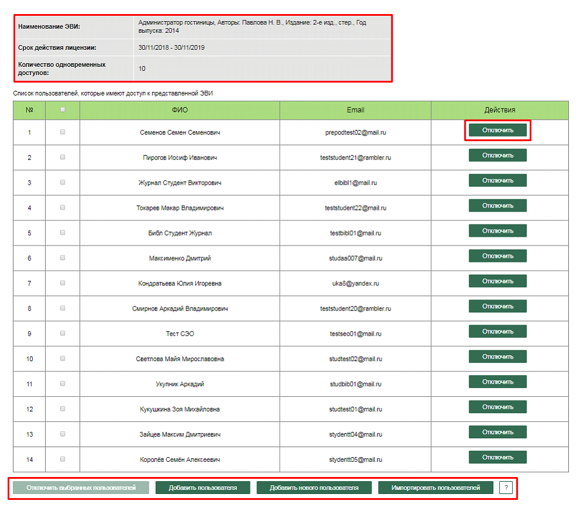Viewport: 580px width, 511px height.
Task: Click the name Смирнов Аркадий Владимирович
Action: (x=180, y=309)
